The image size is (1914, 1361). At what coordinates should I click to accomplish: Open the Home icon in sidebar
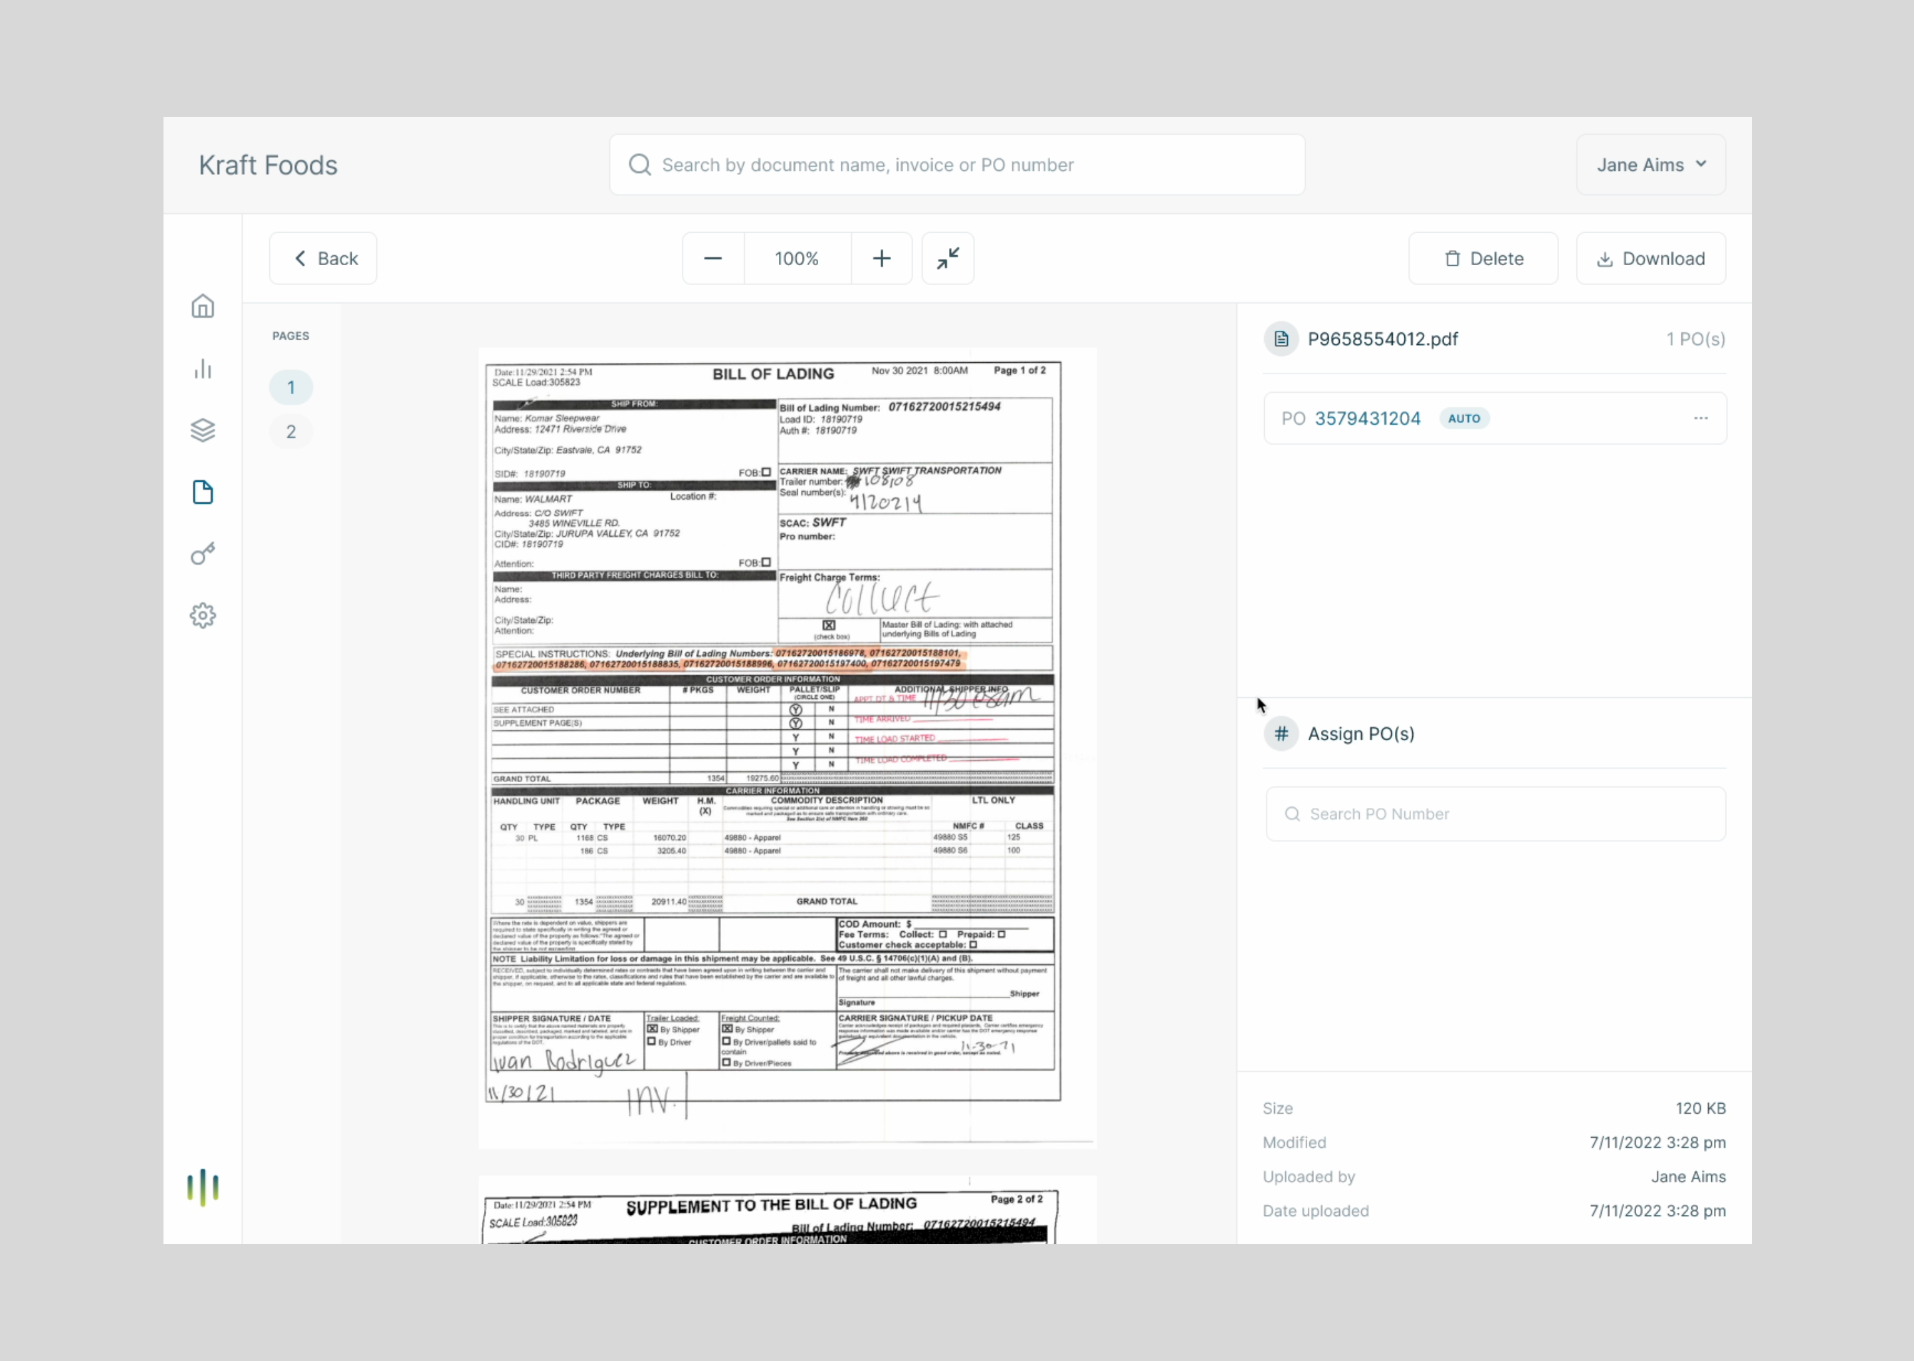coord(203,307)
